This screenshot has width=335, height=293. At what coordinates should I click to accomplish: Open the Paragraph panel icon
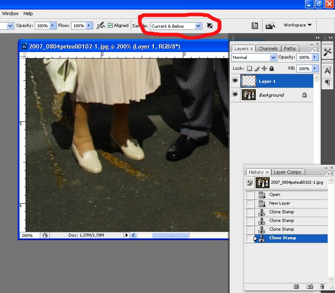pyautogui.click(x=327, y=82)
